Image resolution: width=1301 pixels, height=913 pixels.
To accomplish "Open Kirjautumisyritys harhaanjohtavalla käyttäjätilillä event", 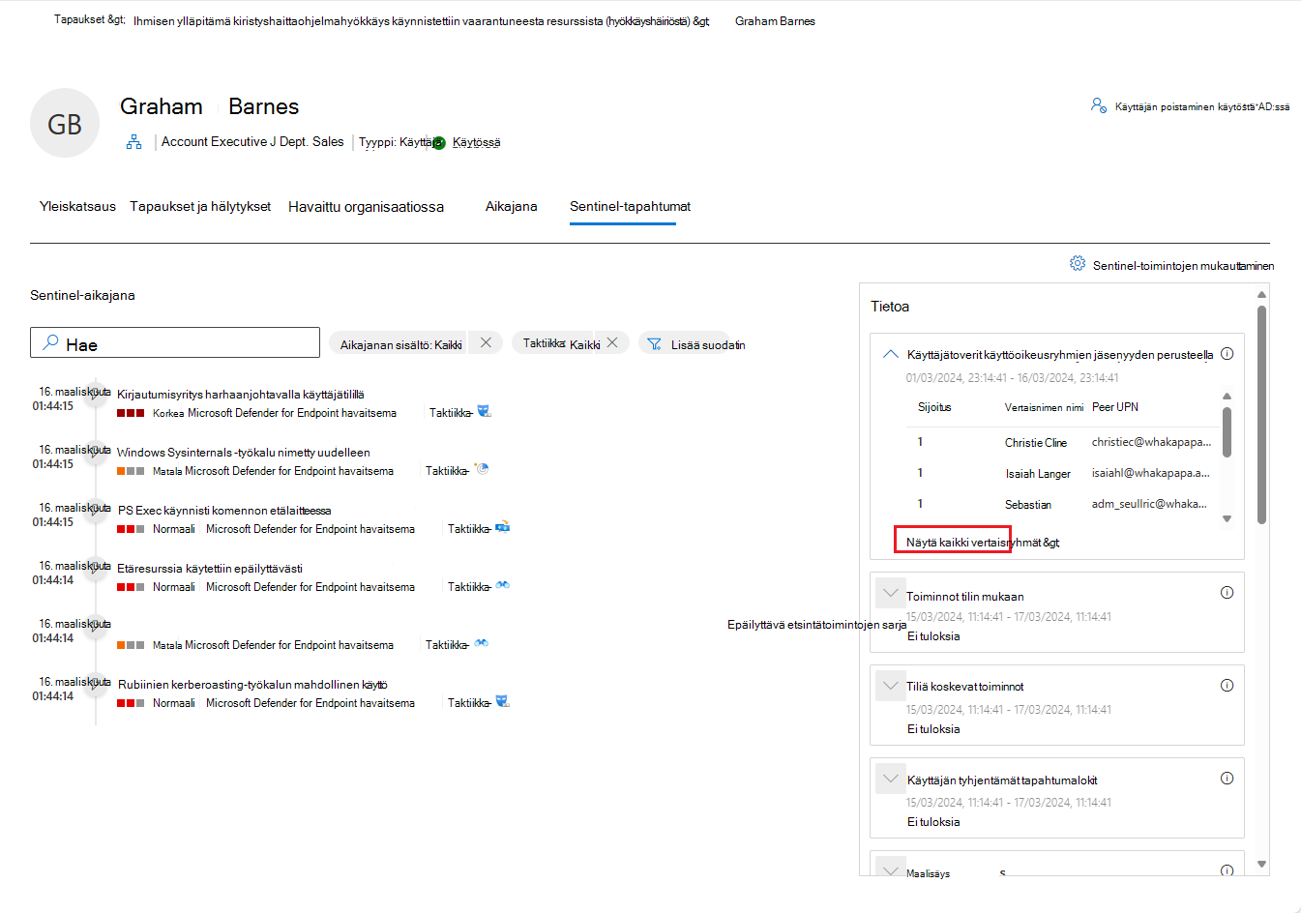I will (x=241, y=395).
